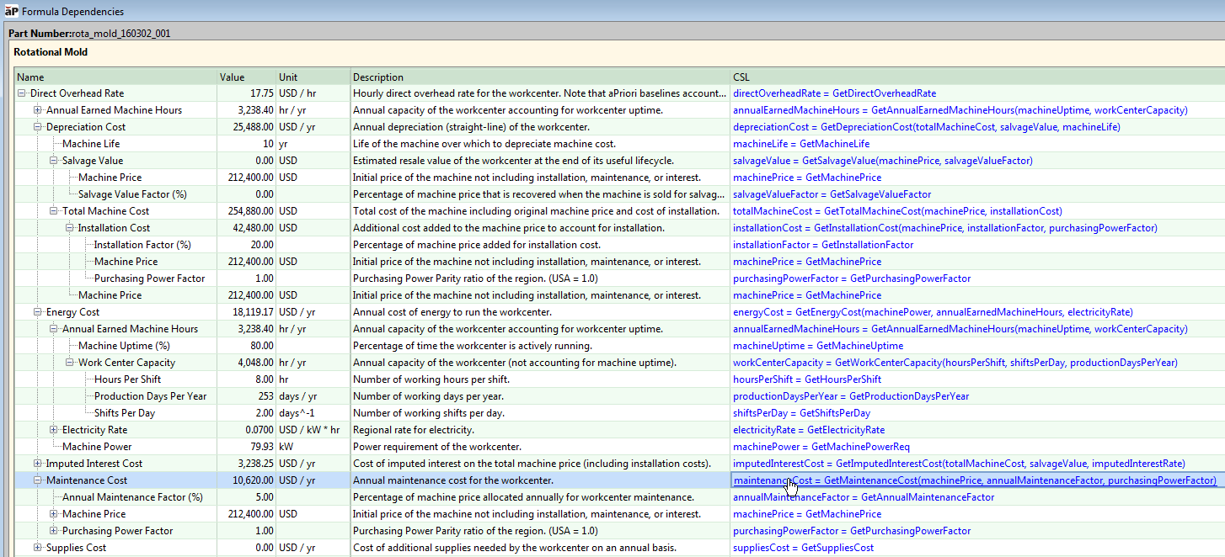Click the Description column header
Viewport: 1225px width, 557px height.
tap(540, 77)
